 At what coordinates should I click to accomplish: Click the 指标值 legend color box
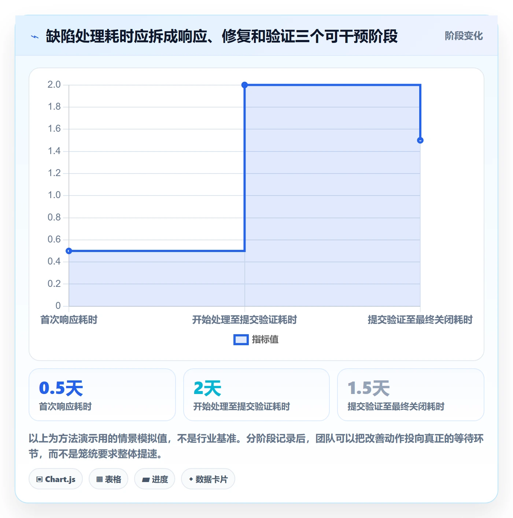tap(241, 340)
